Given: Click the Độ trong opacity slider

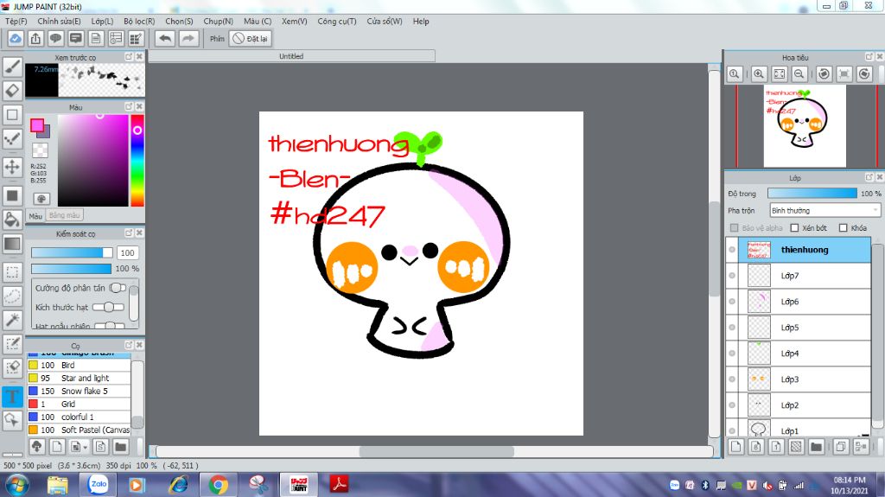Looking at the screenshot, I should [812, 193].
